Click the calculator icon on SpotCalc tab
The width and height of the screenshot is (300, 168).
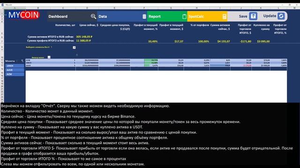coord(225,17)
